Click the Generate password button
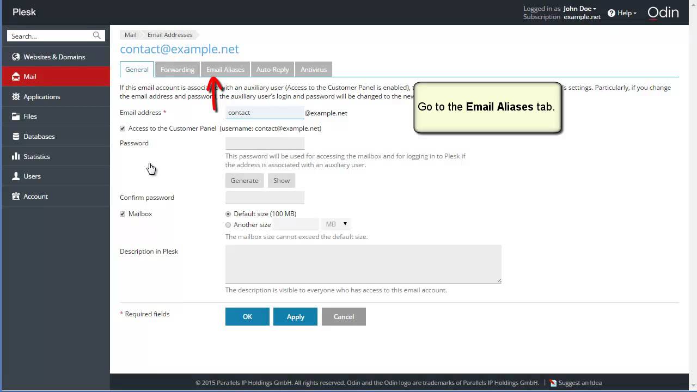The width and height of the screenshot is (697, 392). [x=244, y=180]
